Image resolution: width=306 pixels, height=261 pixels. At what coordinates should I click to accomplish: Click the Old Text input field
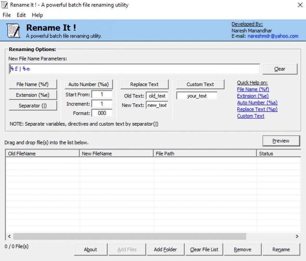click(x=157, y=96)
